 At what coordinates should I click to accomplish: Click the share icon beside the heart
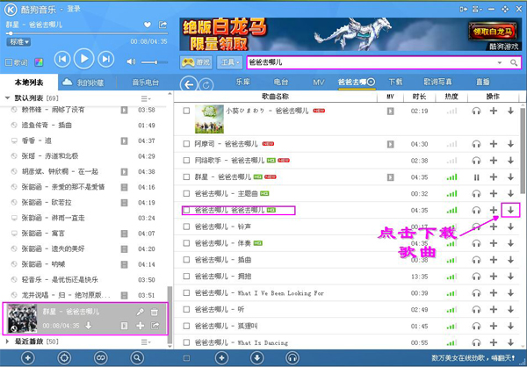(162, 25)
